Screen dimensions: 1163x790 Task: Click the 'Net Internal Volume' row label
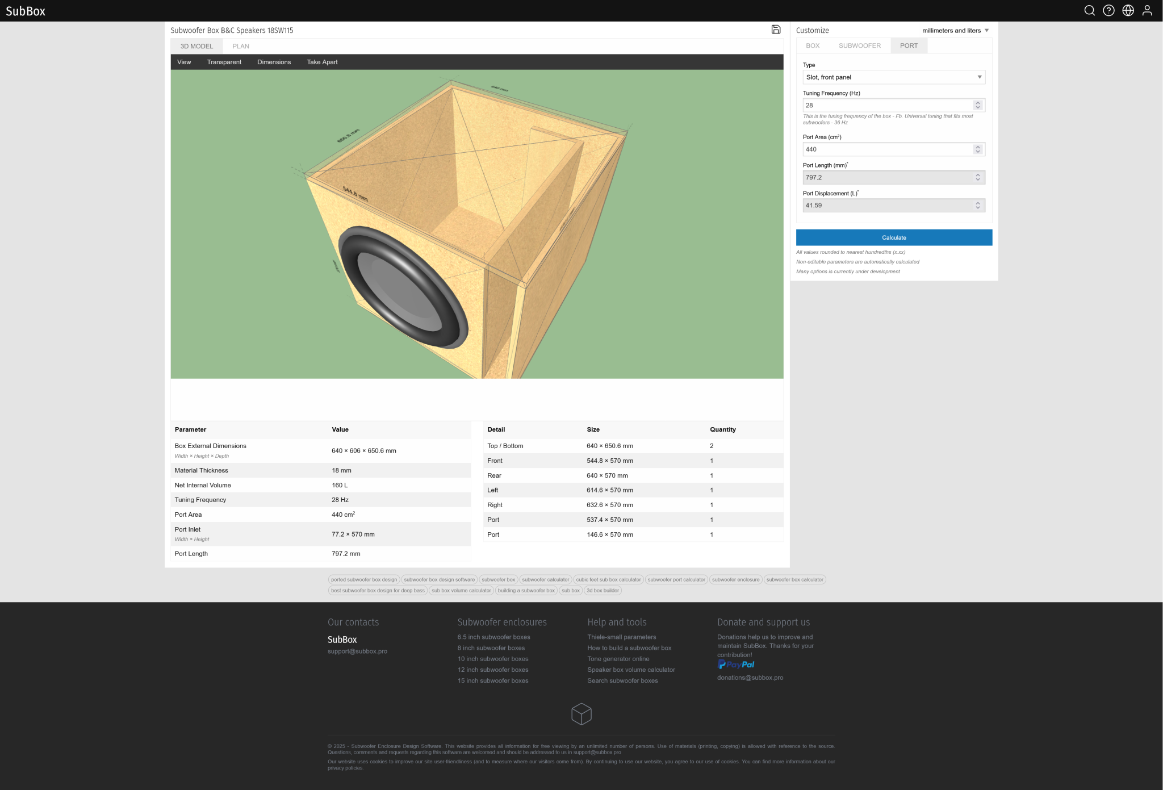(203, 486)
